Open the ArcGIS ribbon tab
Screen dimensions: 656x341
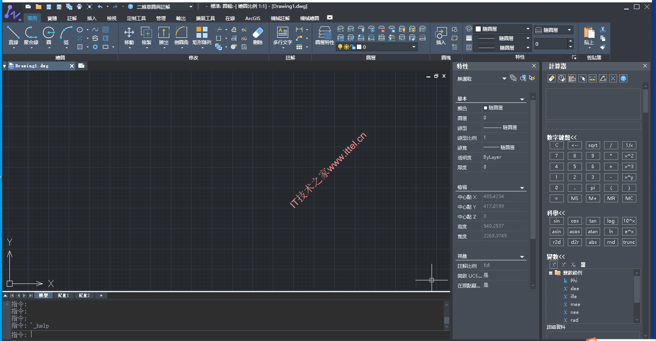(253, 18)
